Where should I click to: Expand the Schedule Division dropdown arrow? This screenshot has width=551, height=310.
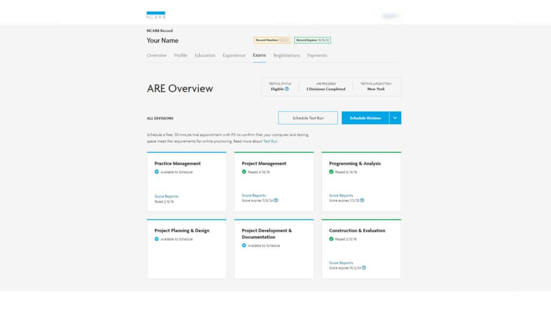point(395,118)
